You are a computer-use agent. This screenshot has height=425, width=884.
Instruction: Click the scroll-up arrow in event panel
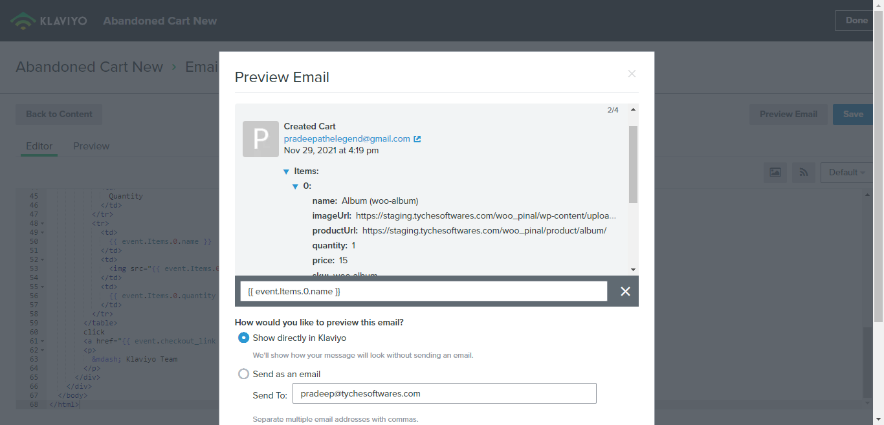(x=633, y=109)
